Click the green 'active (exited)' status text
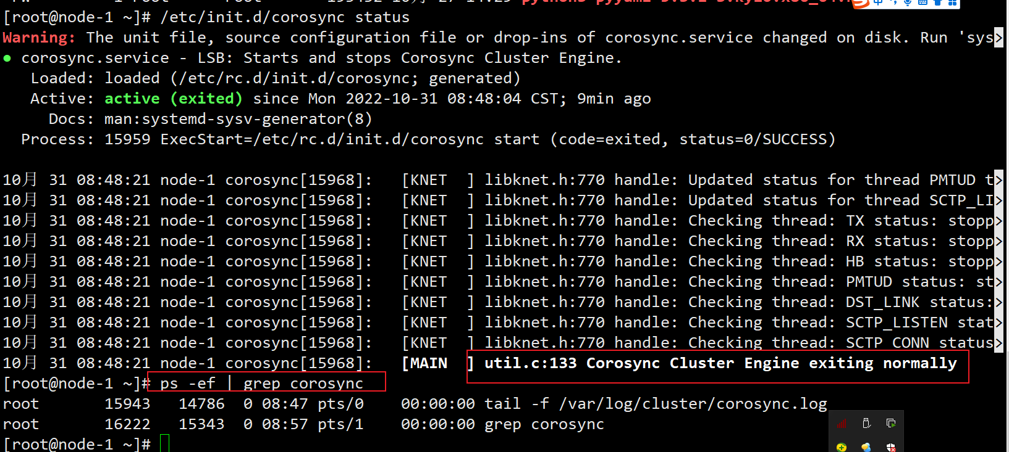This screenshot has height=452, width=1009. 173,99
